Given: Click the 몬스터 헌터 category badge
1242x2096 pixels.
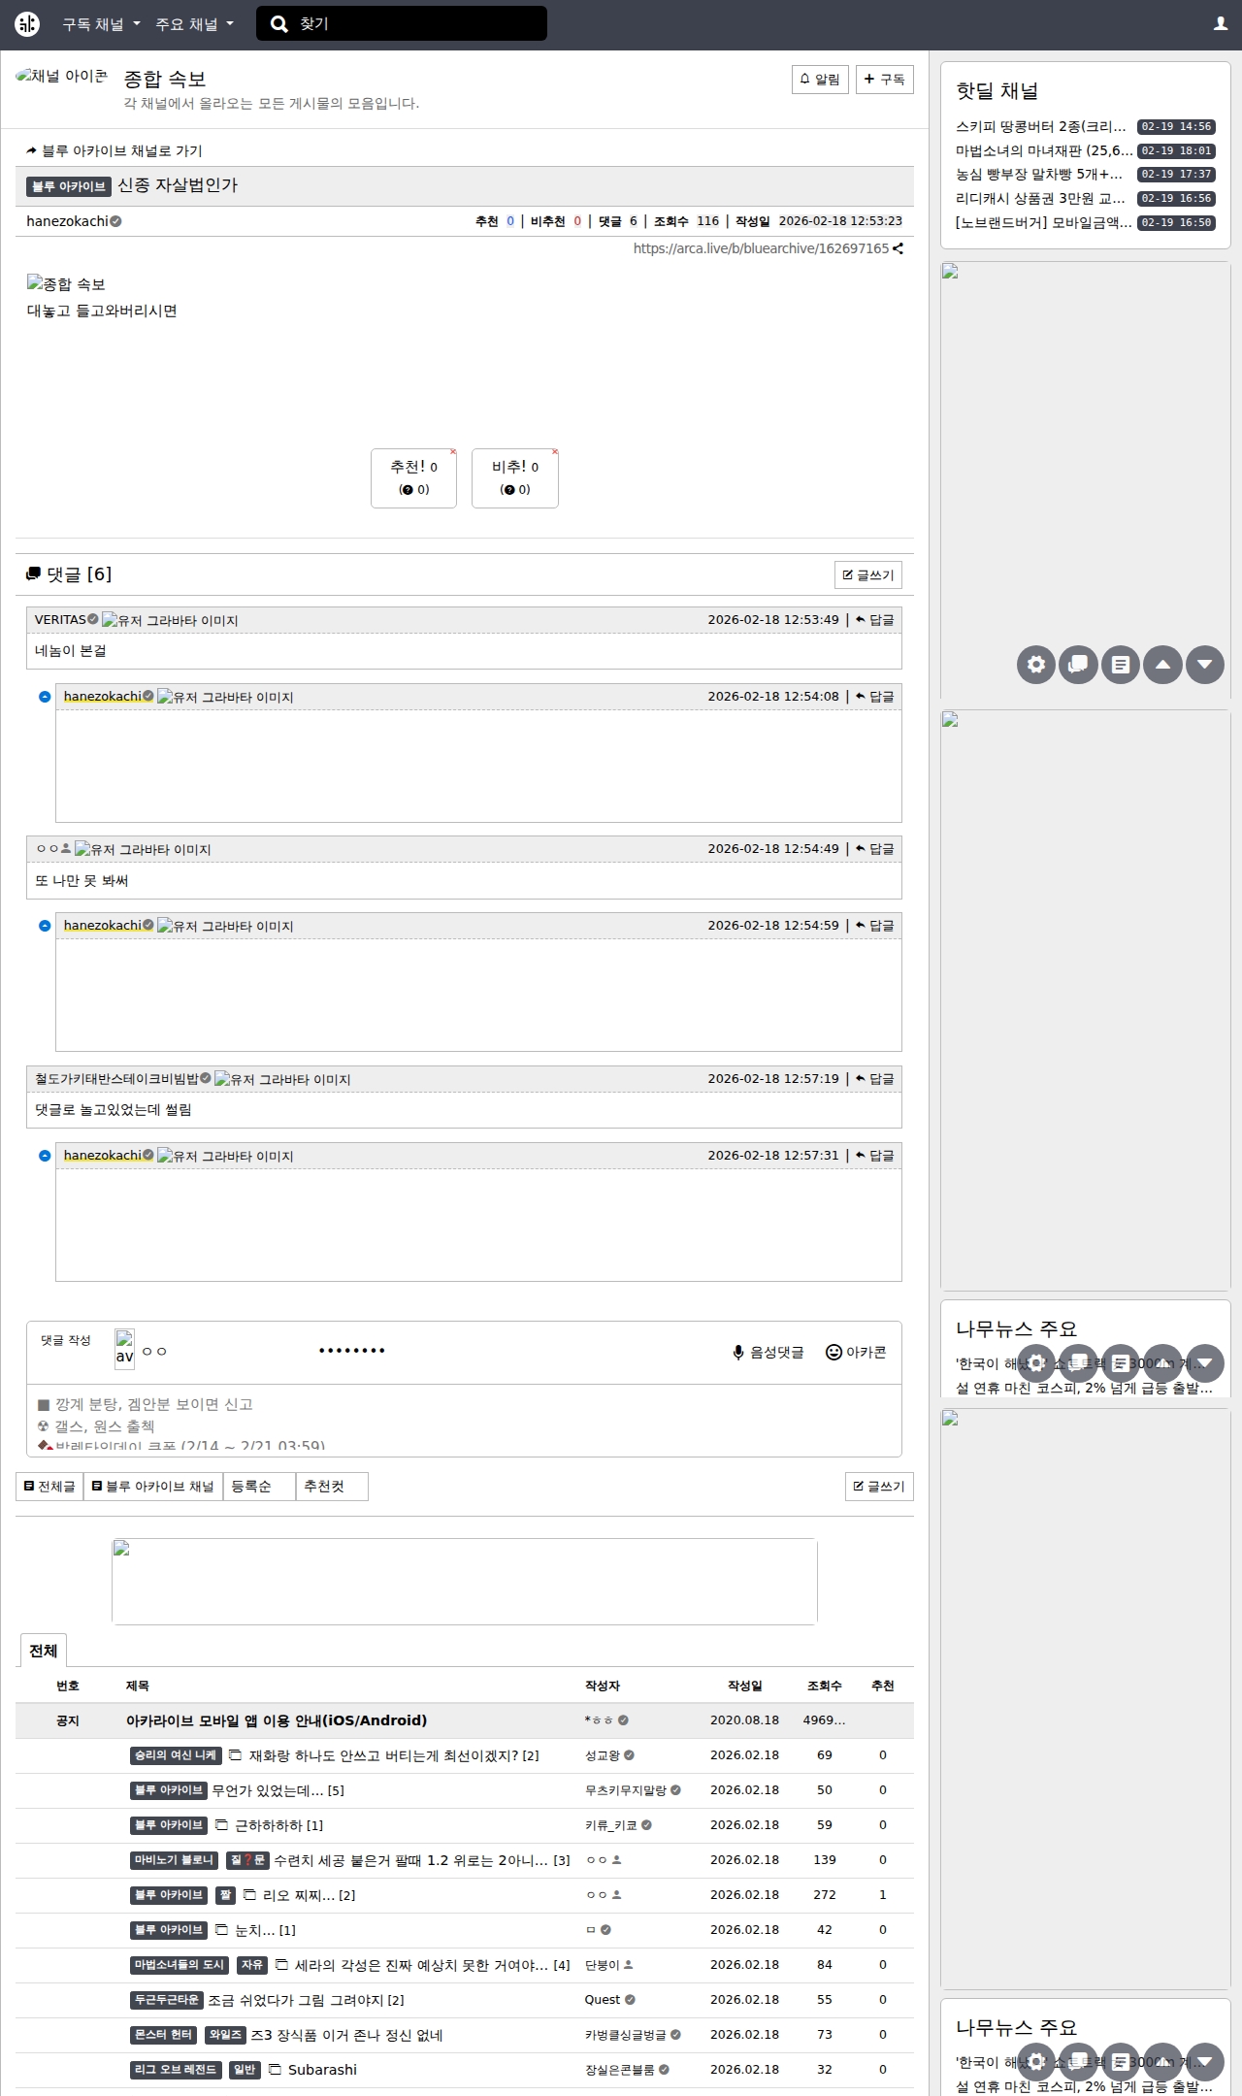Looking at the screenshot, I should [x=164, y=2035].
